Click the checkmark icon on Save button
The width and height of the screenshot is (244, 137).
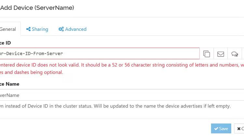pyautogui.click(x=216, y=129)
